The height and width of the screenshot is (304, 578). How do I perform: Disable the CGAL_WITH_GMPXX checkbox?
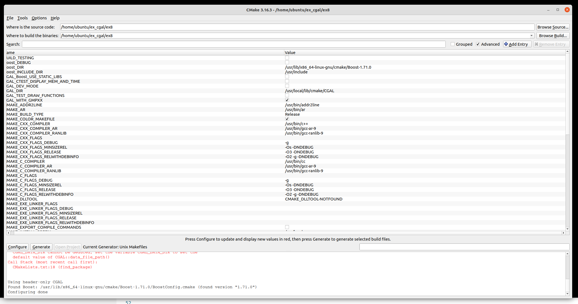pyautogui.click(x=287, y=100)
